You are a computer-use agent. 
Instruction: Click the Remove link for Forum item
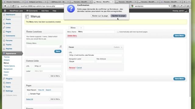click(x=72, y=68)
